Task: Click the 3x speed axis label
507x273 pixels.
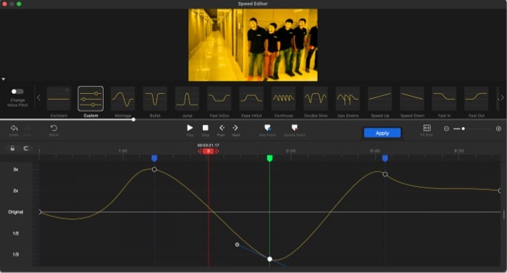Action: point(15,170)
